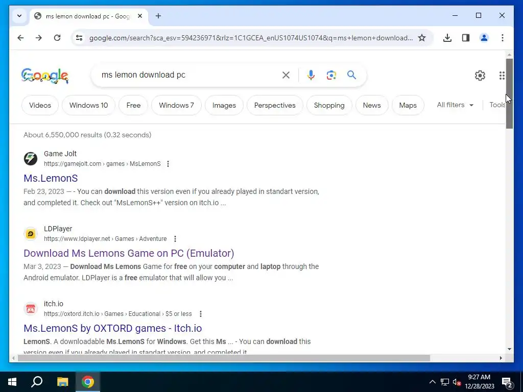Open more options for LDPlayer result
This screenshot has width=523, height=392.
click(x=175, y=239)
